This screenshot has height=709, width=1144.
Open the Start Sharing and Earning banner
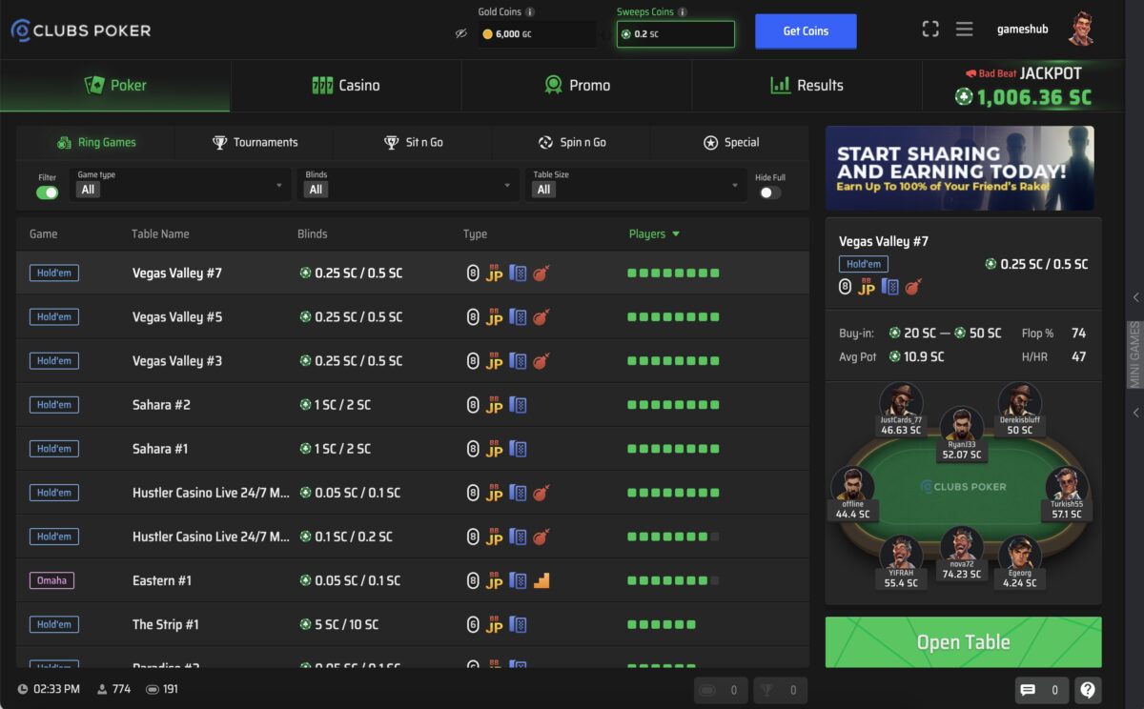click(x=960, y=168)
